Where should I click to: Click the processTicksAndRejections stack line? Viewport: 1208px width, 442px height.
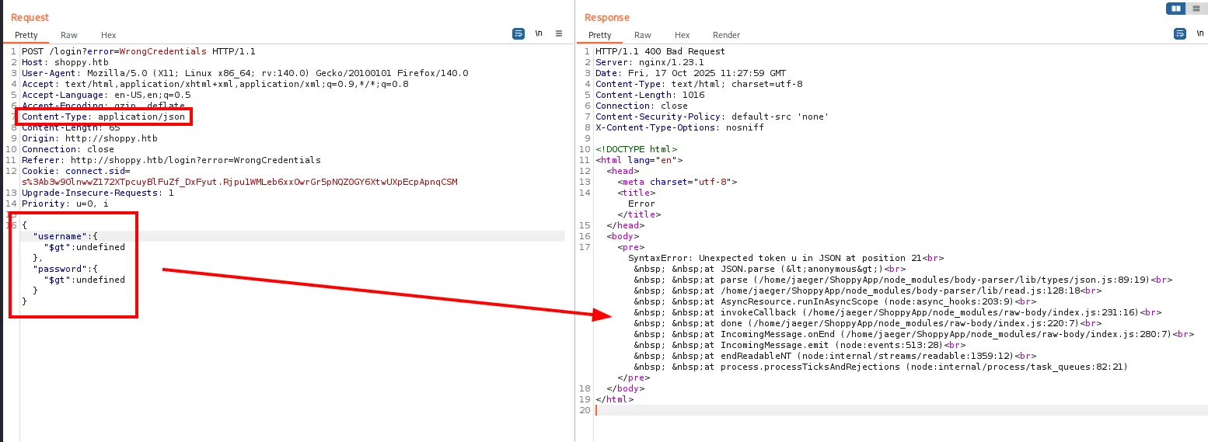click(x=881, y=367)
